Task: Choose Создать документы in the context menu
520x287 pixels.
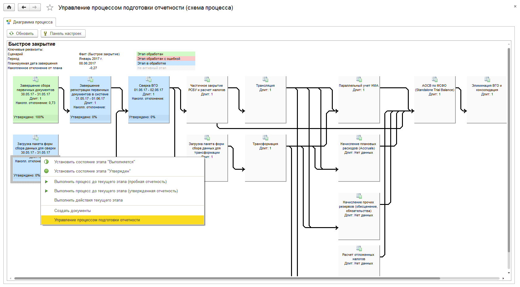Action: [x=73, y=211]
